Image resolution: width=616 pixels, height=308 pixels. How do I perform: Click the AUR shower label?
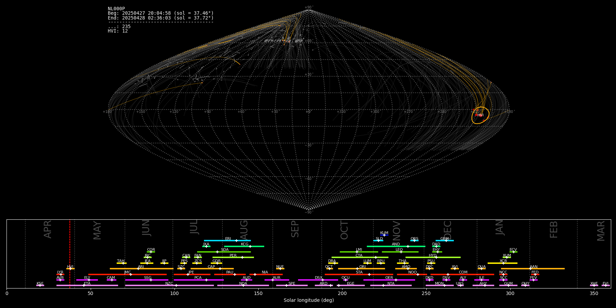click(x=277, y=278)
